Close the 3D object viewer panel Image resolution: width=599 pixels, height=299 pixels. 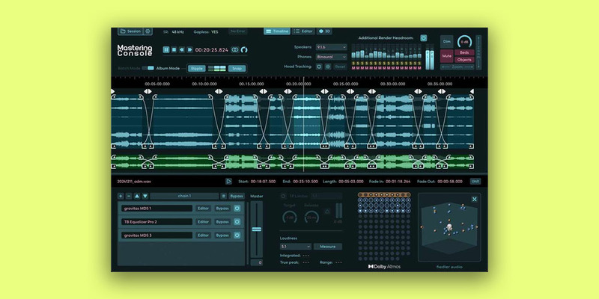click(x=474, y=199)
